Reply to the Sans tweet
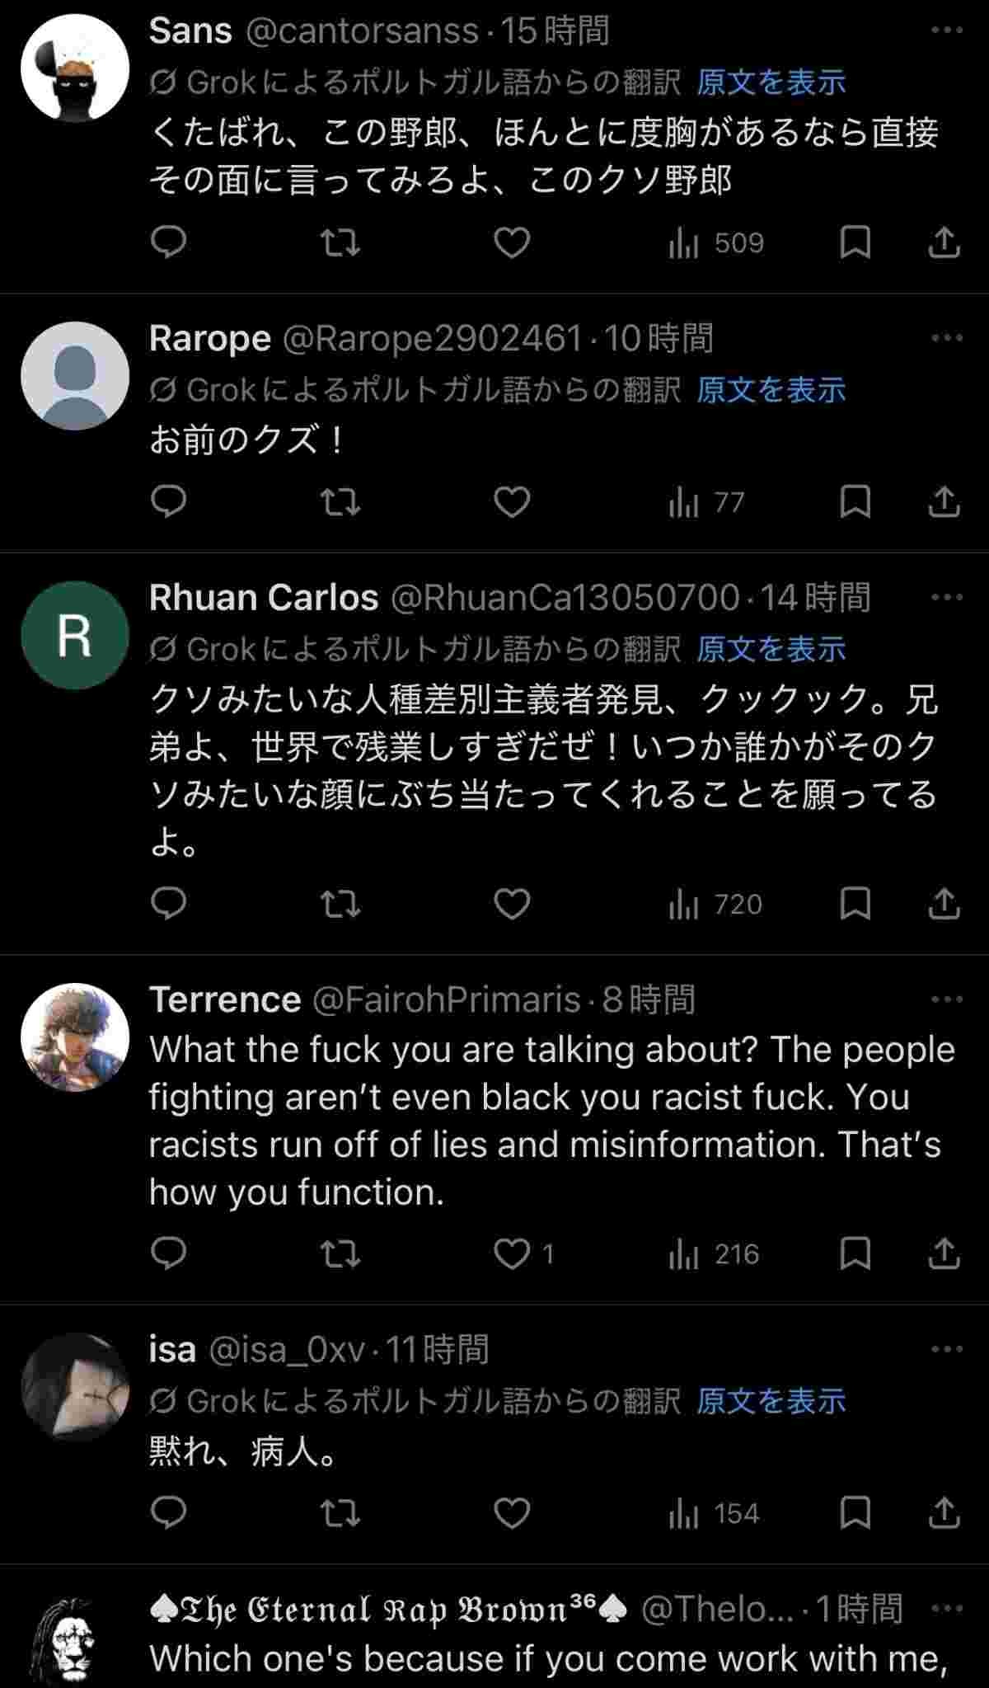Image resolution: width=989 pixels, height=1688 pixels. point(170,242)
